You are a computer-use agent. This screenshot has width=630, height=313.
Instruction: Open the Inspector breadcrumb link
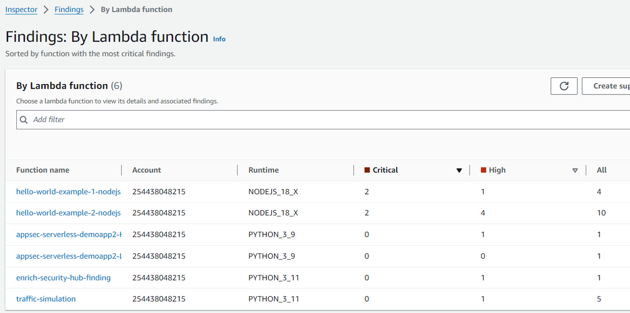point(21,9)
